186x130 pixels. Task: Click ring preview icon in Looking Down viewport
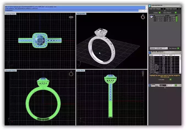pyautogui.click(x=71, y=17)
